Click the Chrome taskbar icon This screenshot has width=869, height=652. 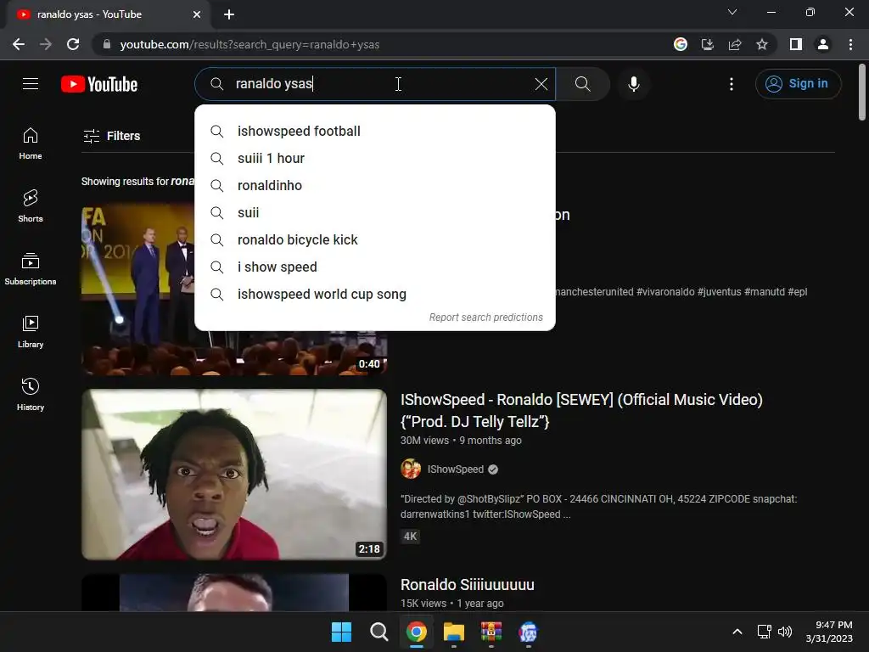pos(416,632)
